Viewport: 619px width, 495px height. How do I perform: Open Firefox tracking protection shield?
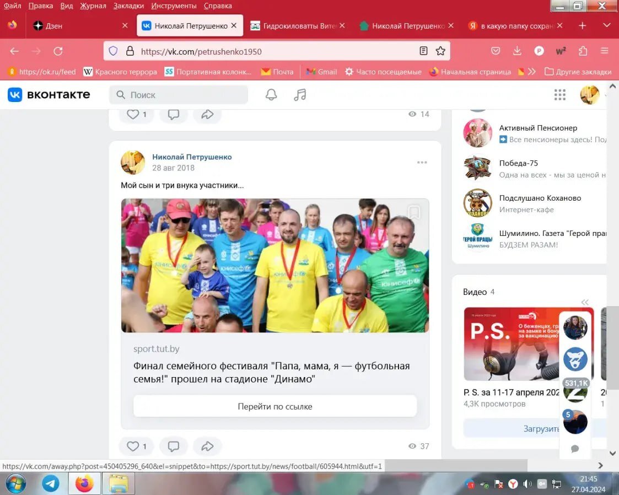(x=114, y=51)
